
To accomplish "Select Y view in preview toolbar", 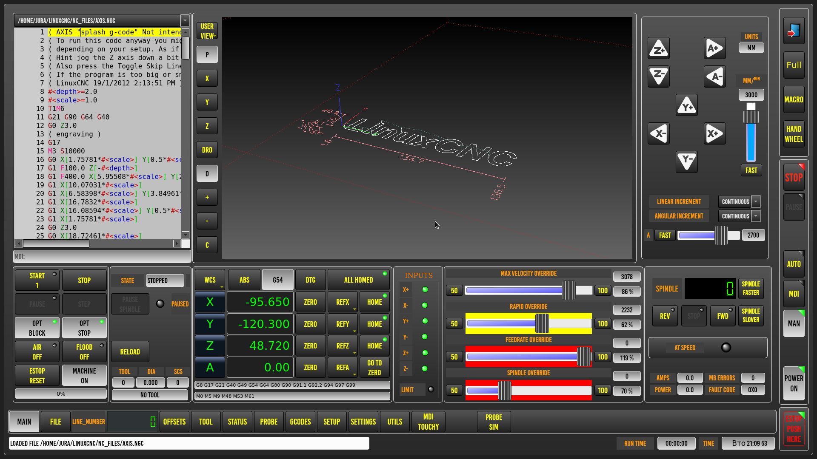I will point(207,102).
